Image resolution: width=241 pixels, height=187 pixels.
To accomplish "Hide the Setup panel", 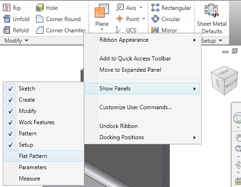I will (x=44, y=145).
